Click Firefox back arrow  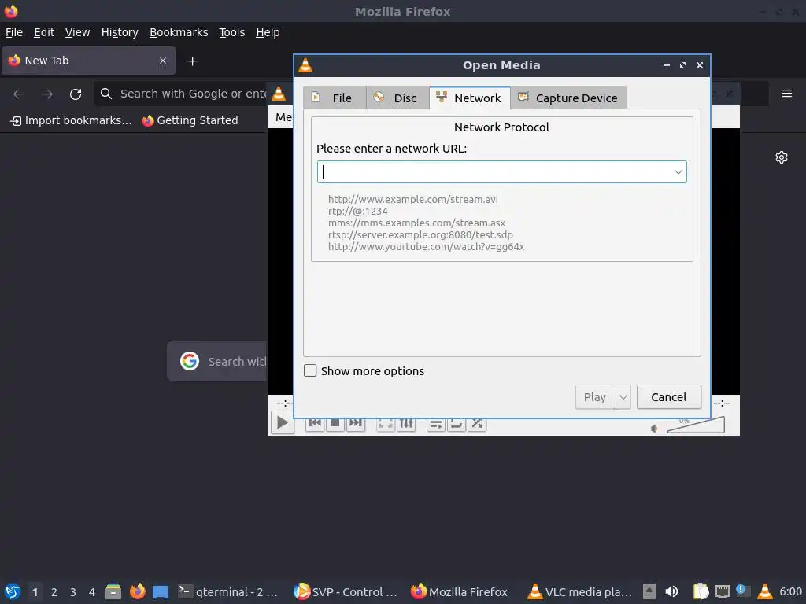point(19,94)
